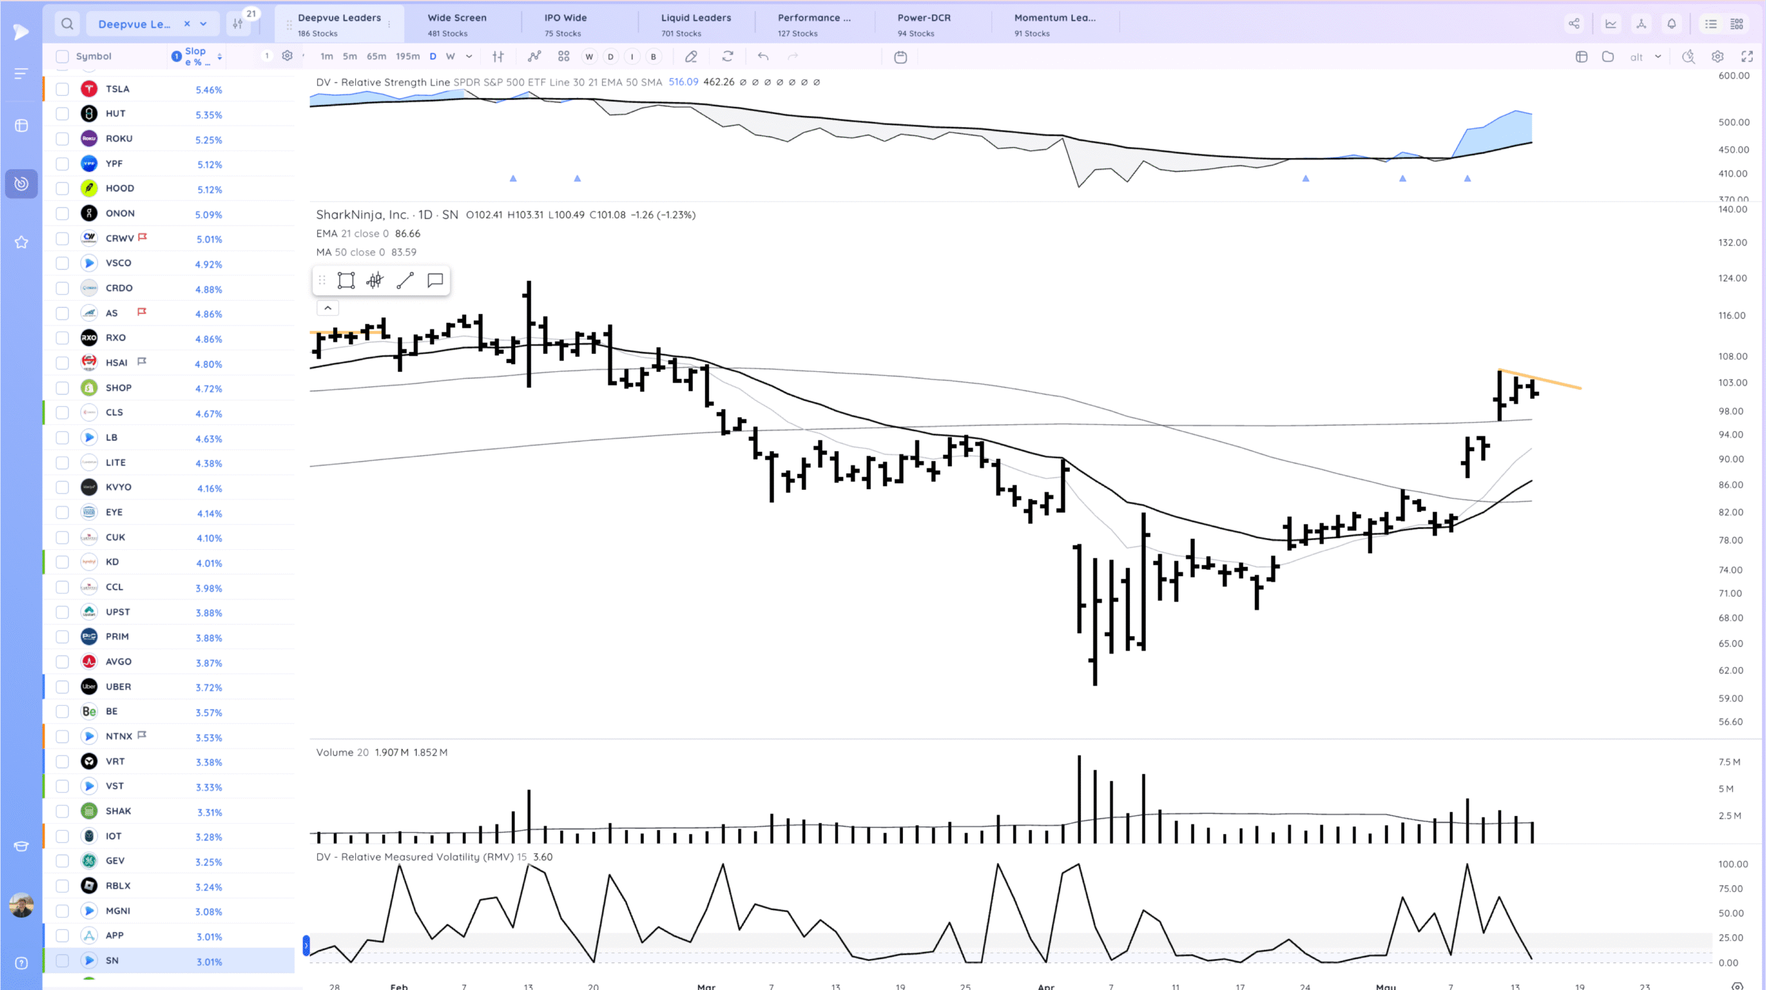Screen dimensions: 1766x990
Task: Click the share icon in top bar
Action: coord(1574,24)
